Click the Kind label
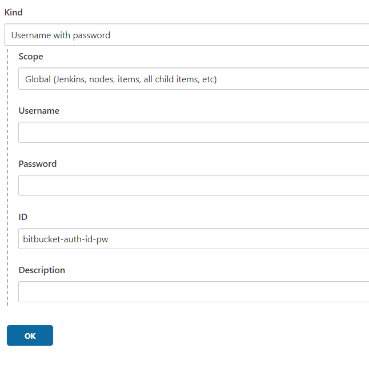 [14, 12]
